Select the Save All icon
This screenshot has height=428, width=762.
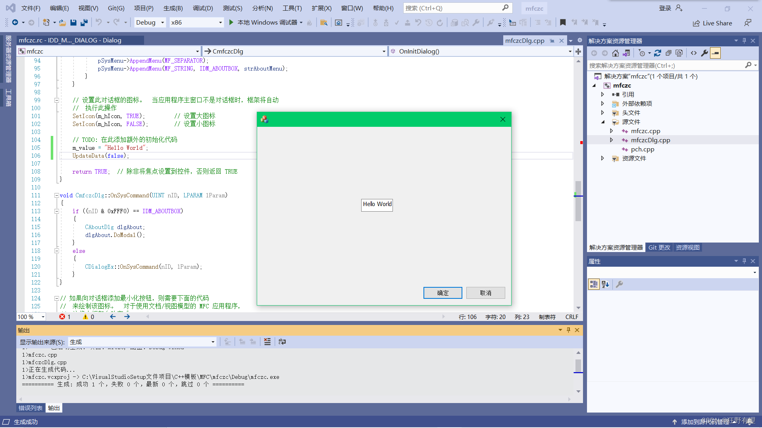point(84,23)
